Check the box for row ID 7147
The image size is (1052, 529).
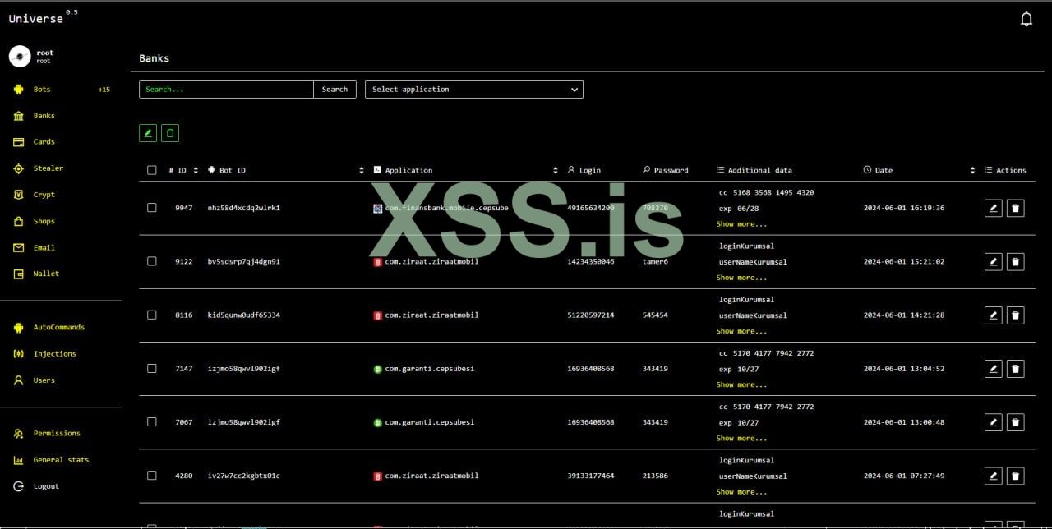[x=151, y=368]
